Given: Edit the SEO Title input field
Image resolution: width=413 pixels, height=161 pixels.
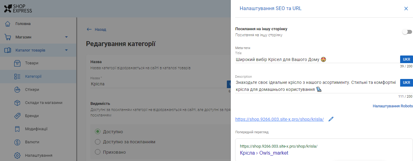Looking at the screenshot, I should click(317, 59).
